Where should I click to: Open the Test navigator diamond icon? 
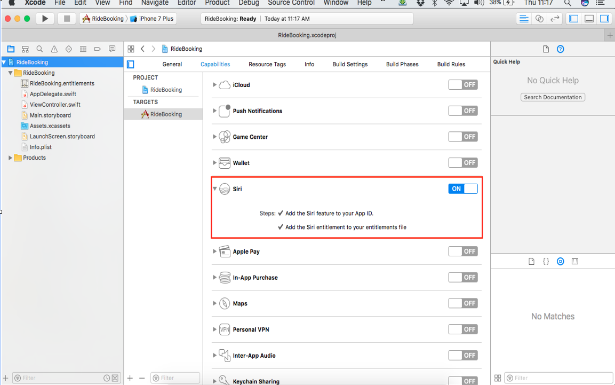69,49
